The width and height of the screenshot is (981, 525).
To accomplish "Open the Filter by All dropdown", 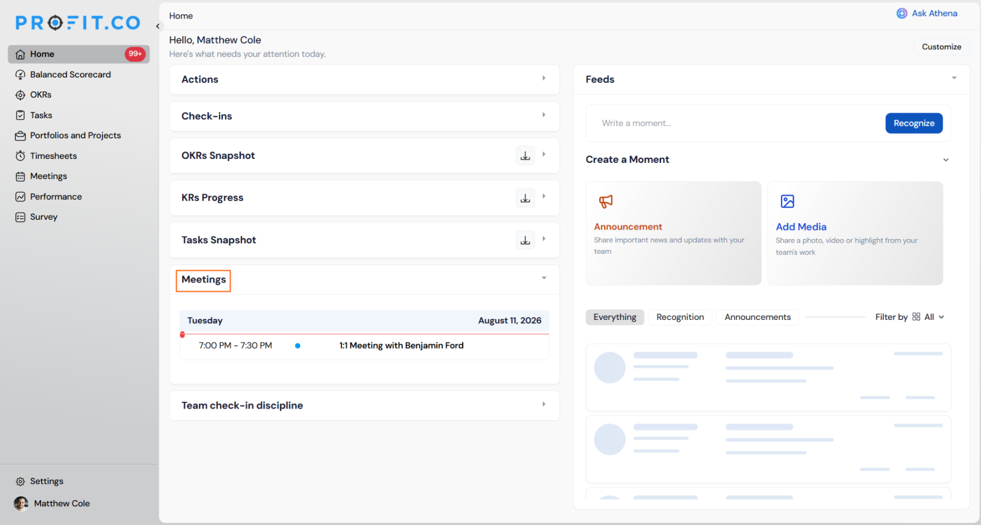I will click(934, 317).
